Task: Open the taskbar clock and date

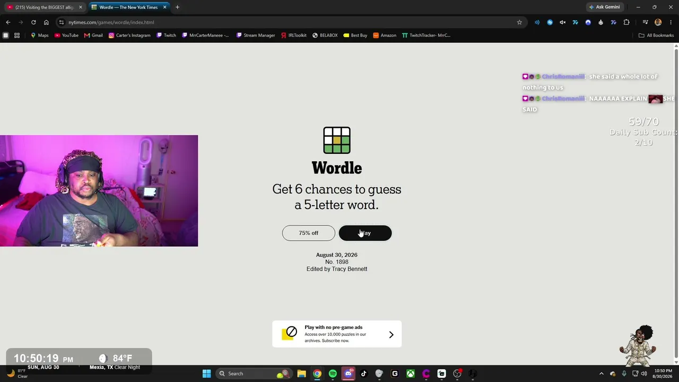Action: (663, 374)
